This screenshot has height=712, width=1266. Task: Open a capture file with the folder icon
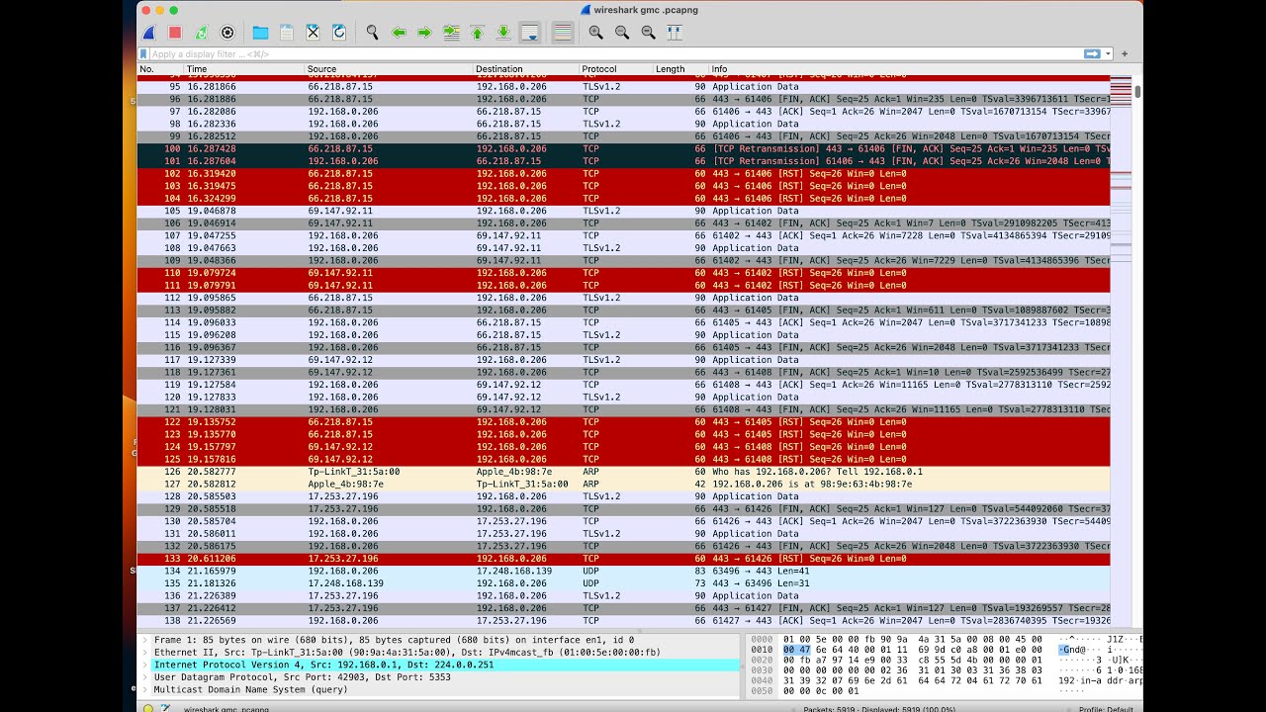click(260, 33)
